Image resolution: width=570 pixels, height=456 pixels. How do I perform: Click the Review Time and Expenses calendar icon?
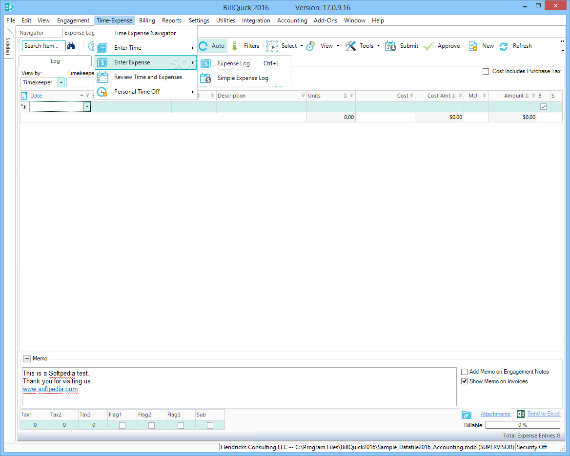102,77
